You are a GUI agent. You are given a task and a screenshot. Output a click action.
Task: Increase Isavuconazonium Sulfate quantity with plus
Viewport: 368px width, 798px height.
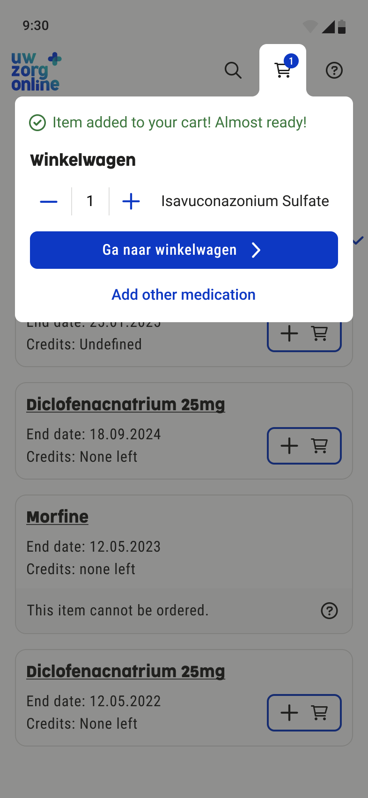pos(131,202)
